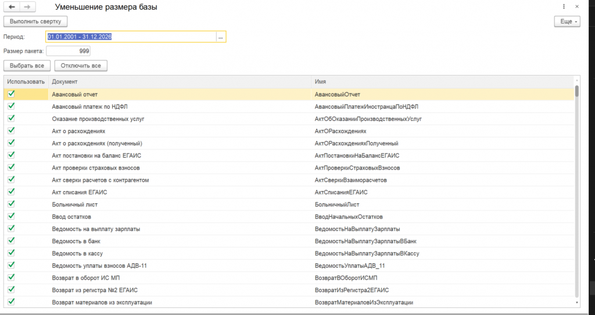Toggle checkbox for Больничный лист
The image size is (595, 315).
[x=11, y=204]
